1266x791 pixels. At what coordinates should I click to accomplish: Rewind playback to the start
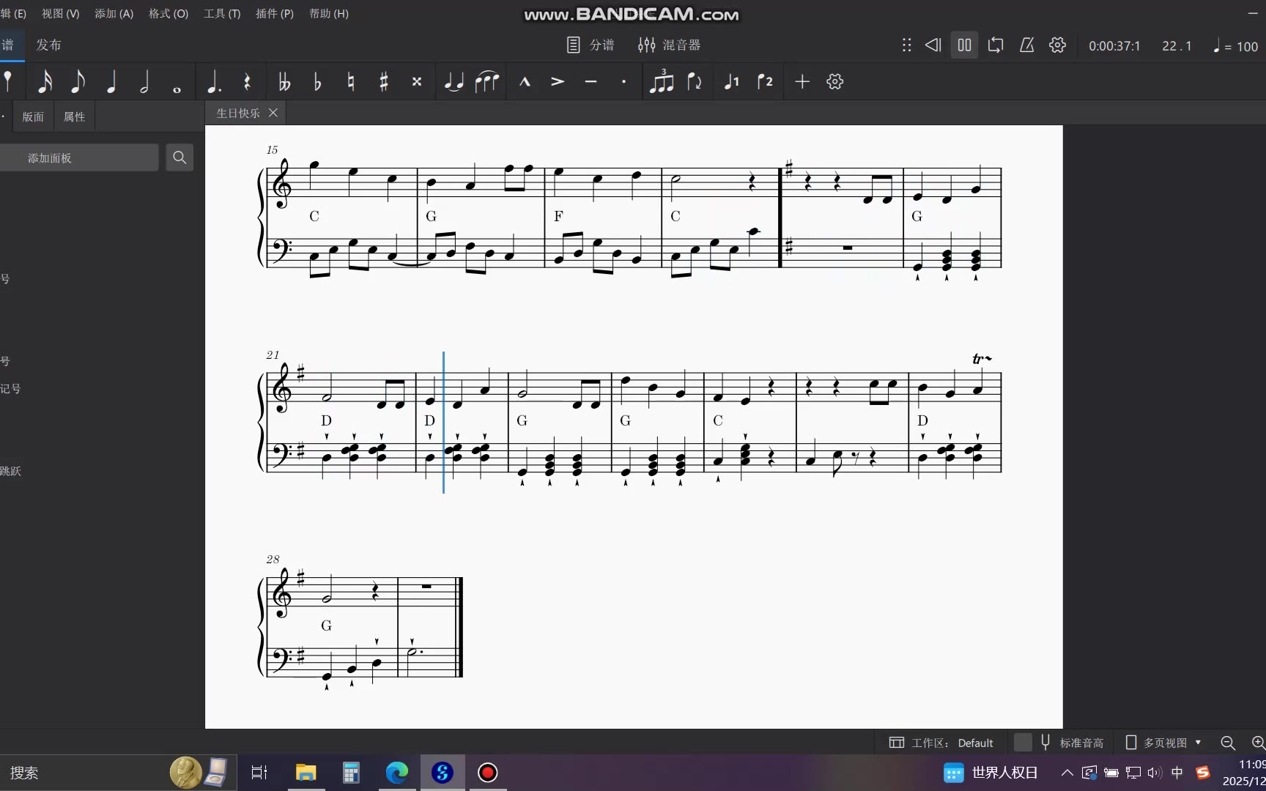pyautogui.click(x=933, y=45)
